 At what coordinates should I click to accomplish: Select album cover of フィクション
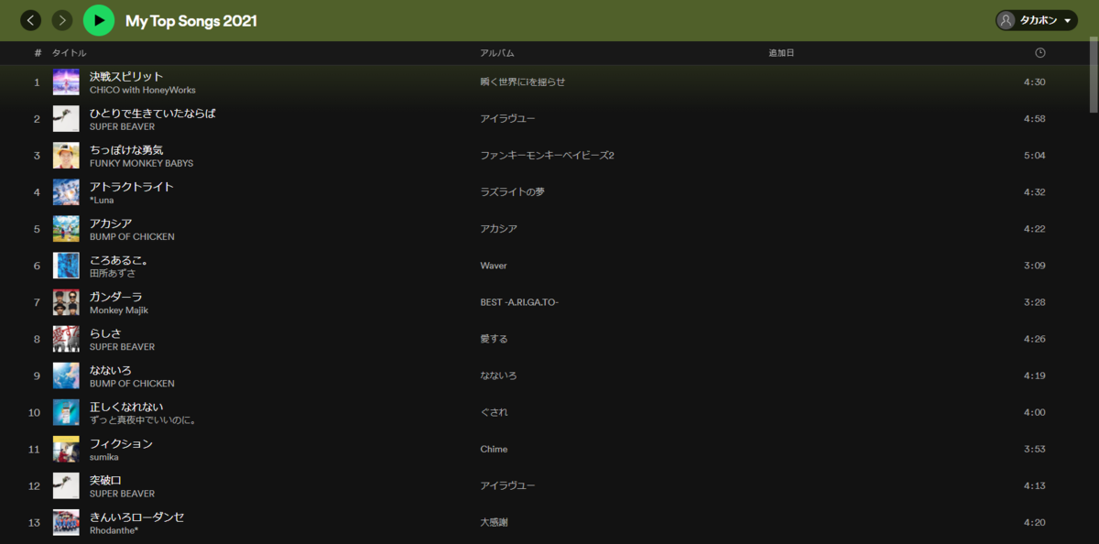[x=66, y=449]
